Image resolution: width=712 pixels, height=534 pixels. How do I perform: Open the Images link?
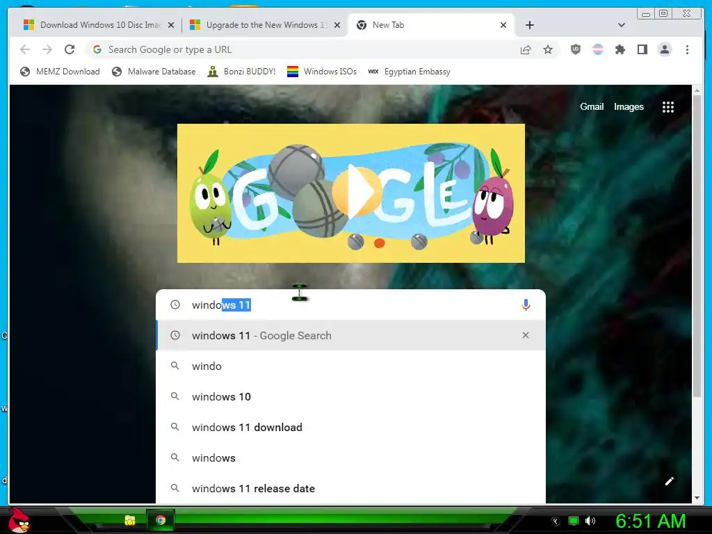click(x=629, y=106)
